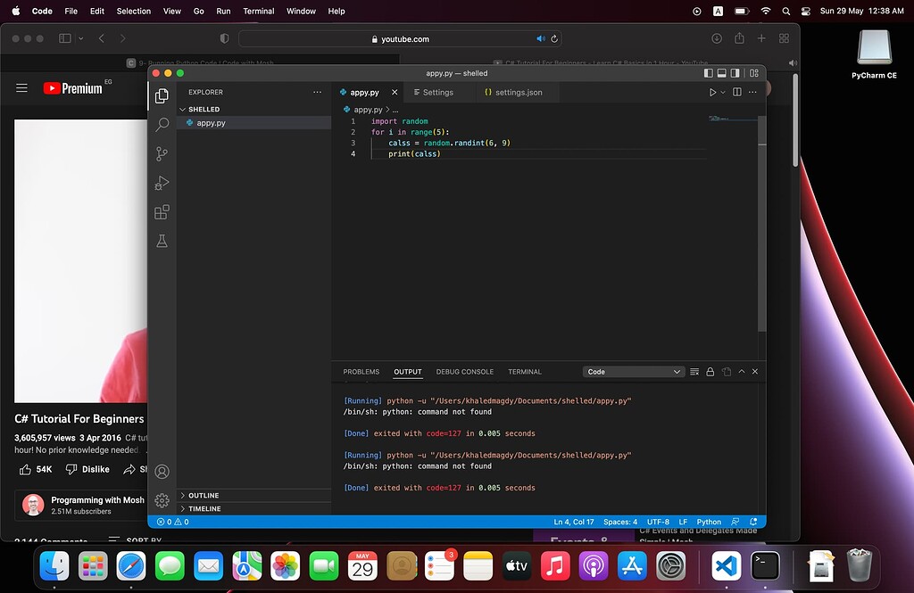Split the editor to the right
Viewport: 914px width, 593px height.
click(737, 93)
